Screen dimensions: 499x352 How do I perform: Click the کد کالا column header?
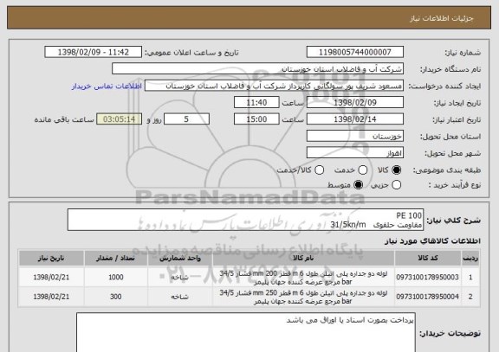(x=428, y=258)
